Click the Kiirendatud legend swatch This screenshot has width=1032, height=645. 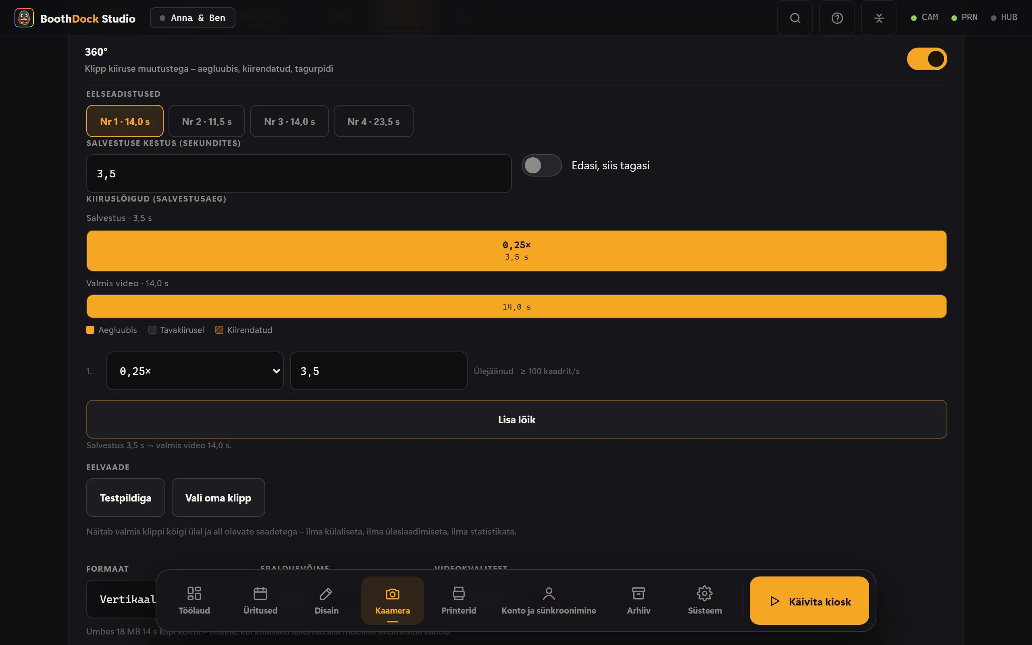pos(219,330)
